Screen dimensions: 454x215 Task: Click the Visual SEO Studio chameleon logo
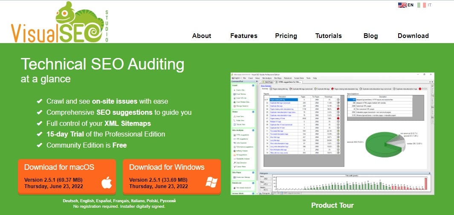point(60,22)
